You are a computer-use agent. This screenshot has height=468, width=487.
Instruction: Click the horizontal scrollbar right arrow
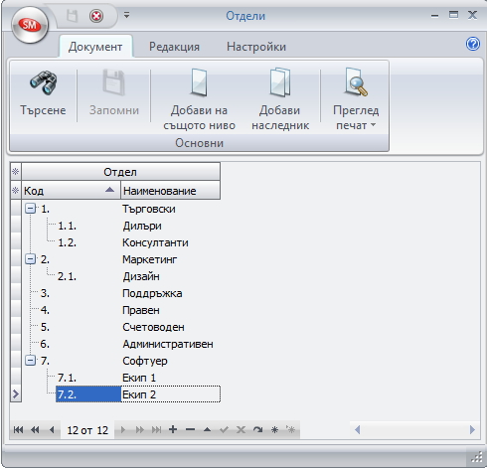(472, 429)
